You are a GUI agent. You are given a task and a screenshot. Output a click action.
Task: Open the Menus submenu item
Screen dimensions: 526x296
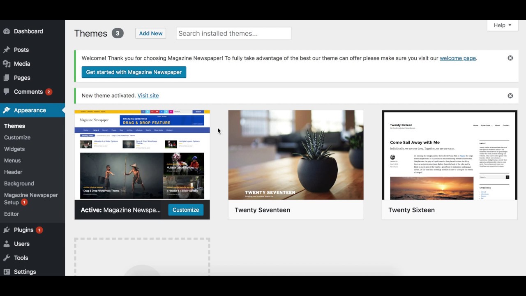click(x=12, y=160)
